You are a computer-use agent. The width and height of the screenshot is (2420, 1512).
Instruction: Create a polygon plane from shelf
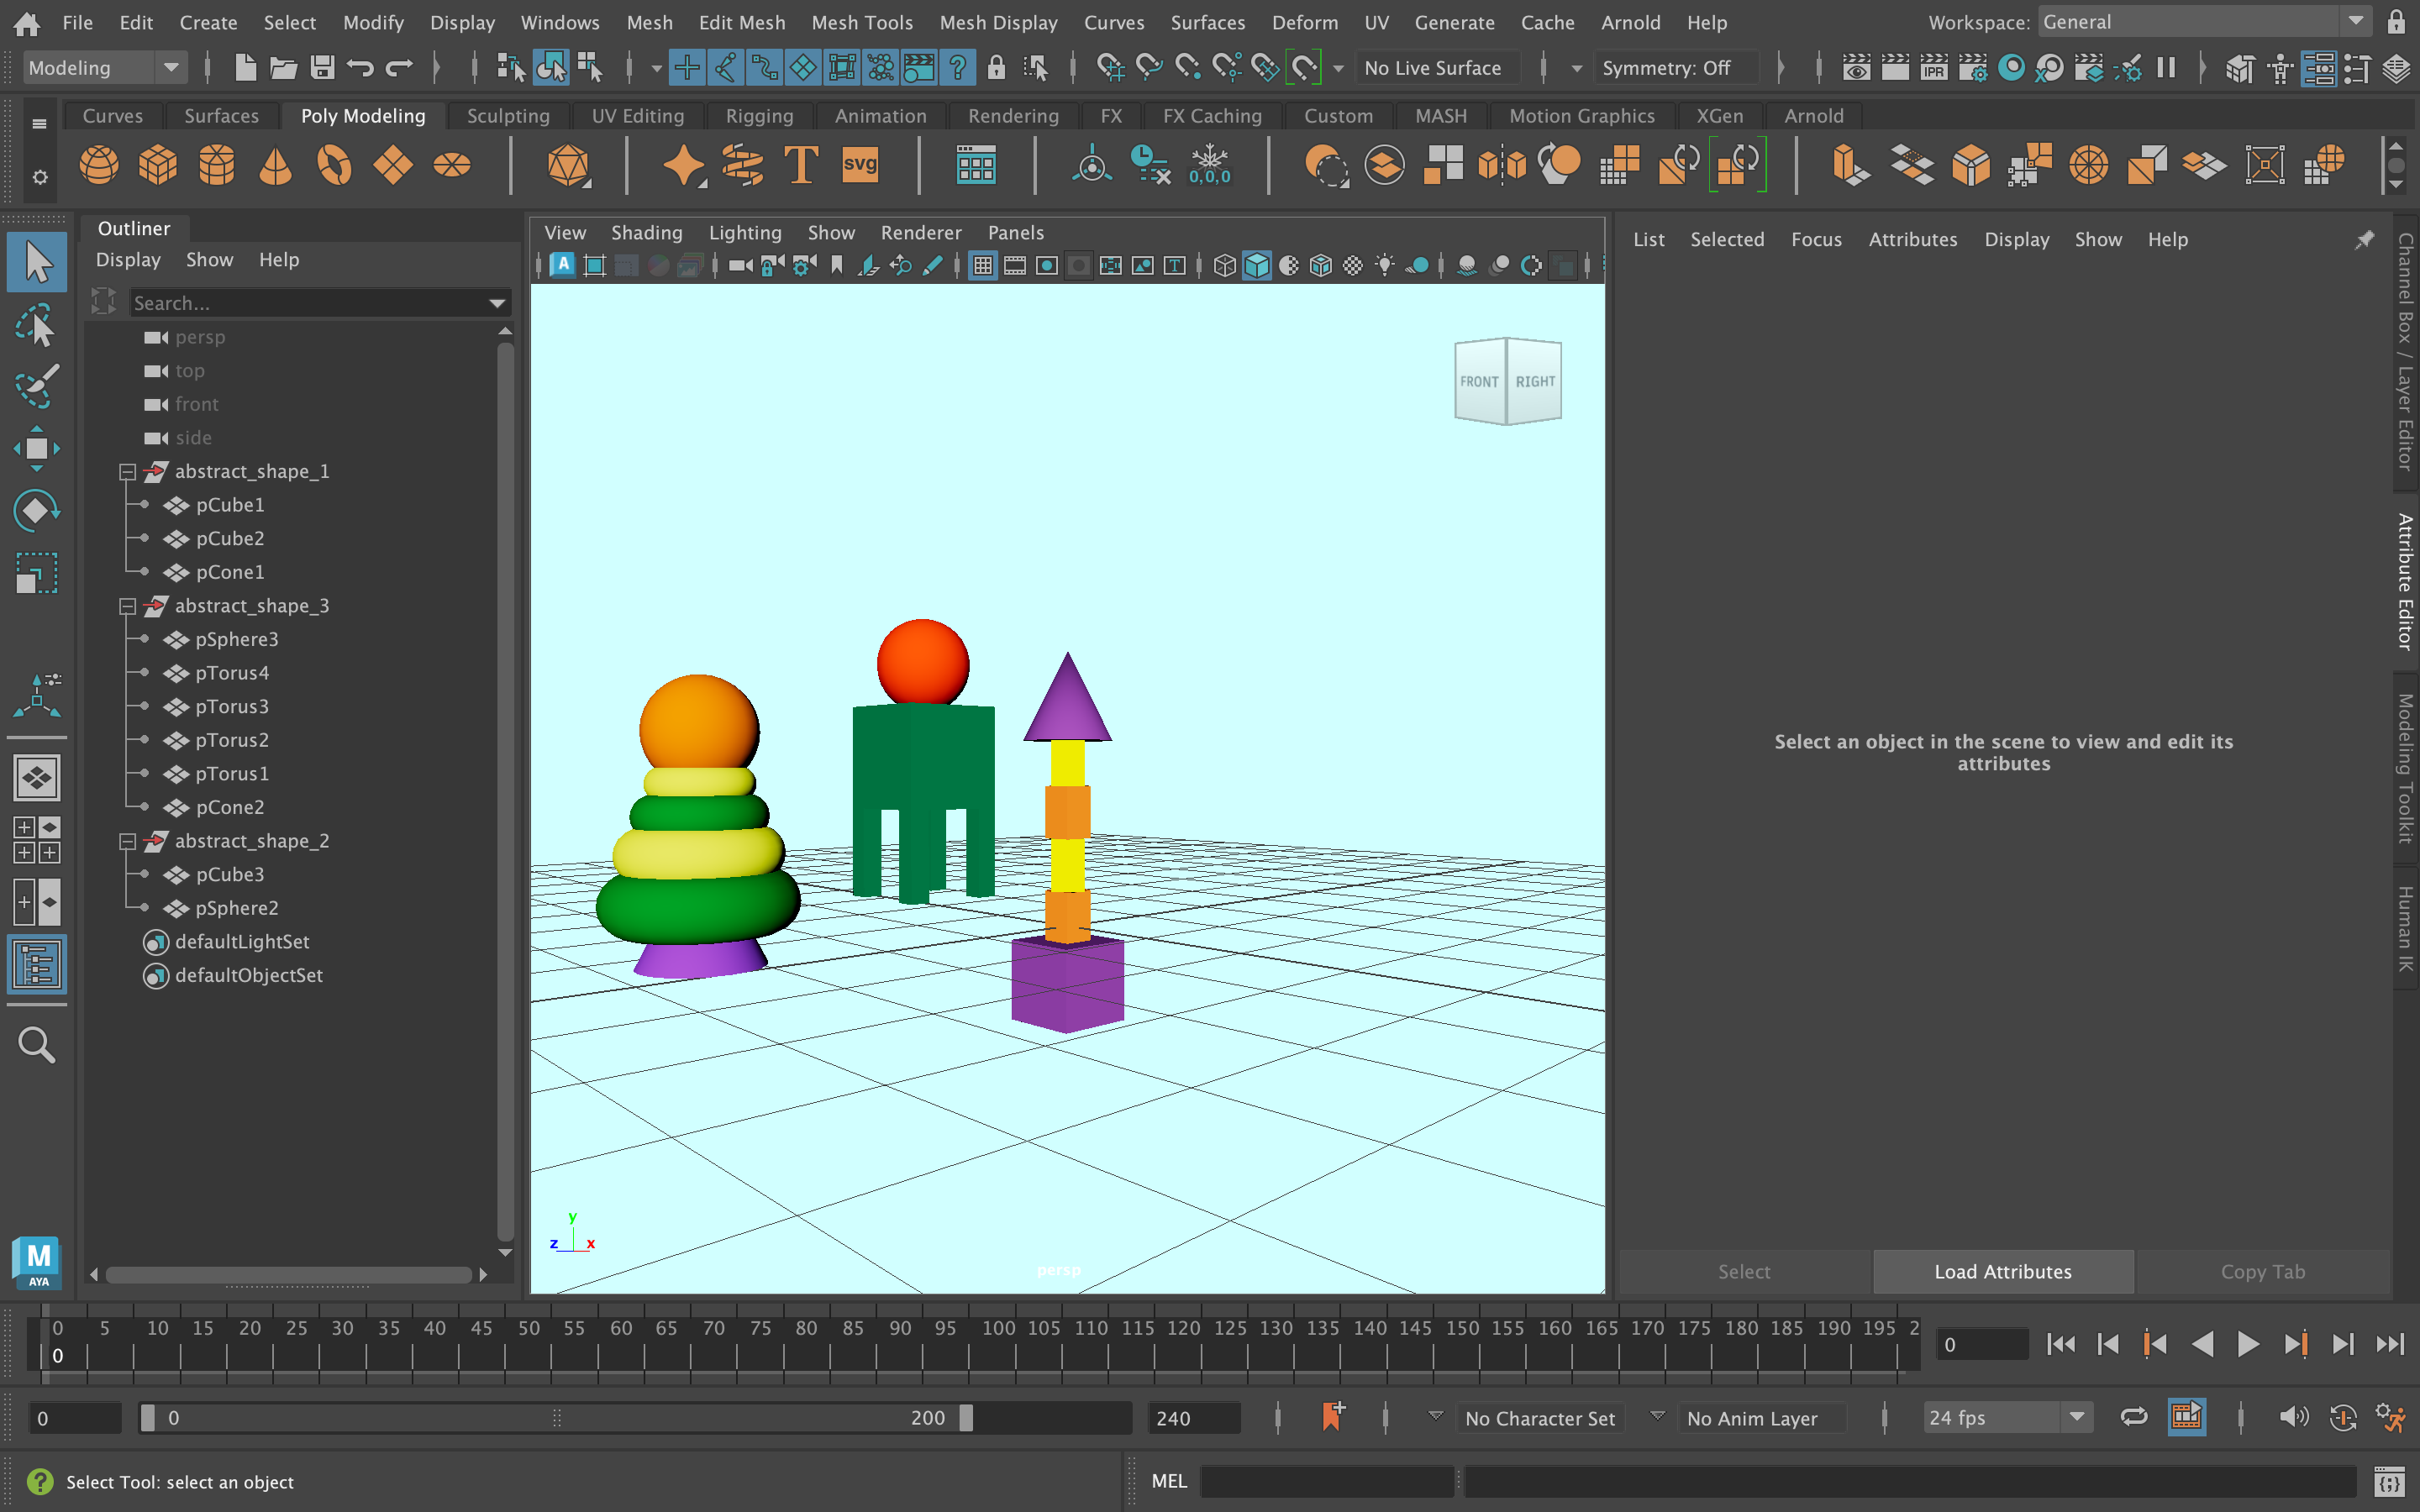click(x=393, y=165)
